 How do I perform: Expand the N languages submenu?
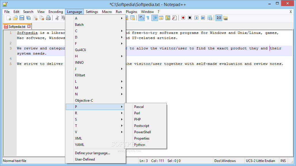click(x=96, y=94)
